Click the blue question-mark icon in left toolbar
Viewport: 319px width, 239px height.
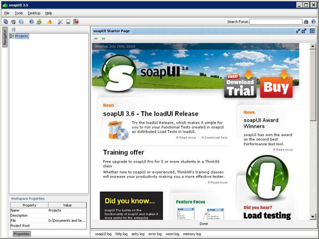(31, 21)
